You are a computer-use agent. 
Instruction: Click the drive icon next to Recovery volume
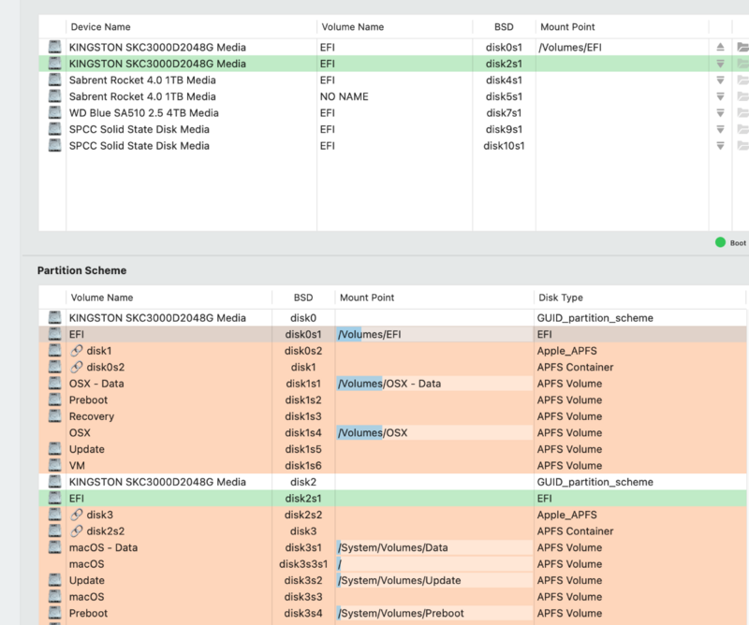tap(54, 416)
